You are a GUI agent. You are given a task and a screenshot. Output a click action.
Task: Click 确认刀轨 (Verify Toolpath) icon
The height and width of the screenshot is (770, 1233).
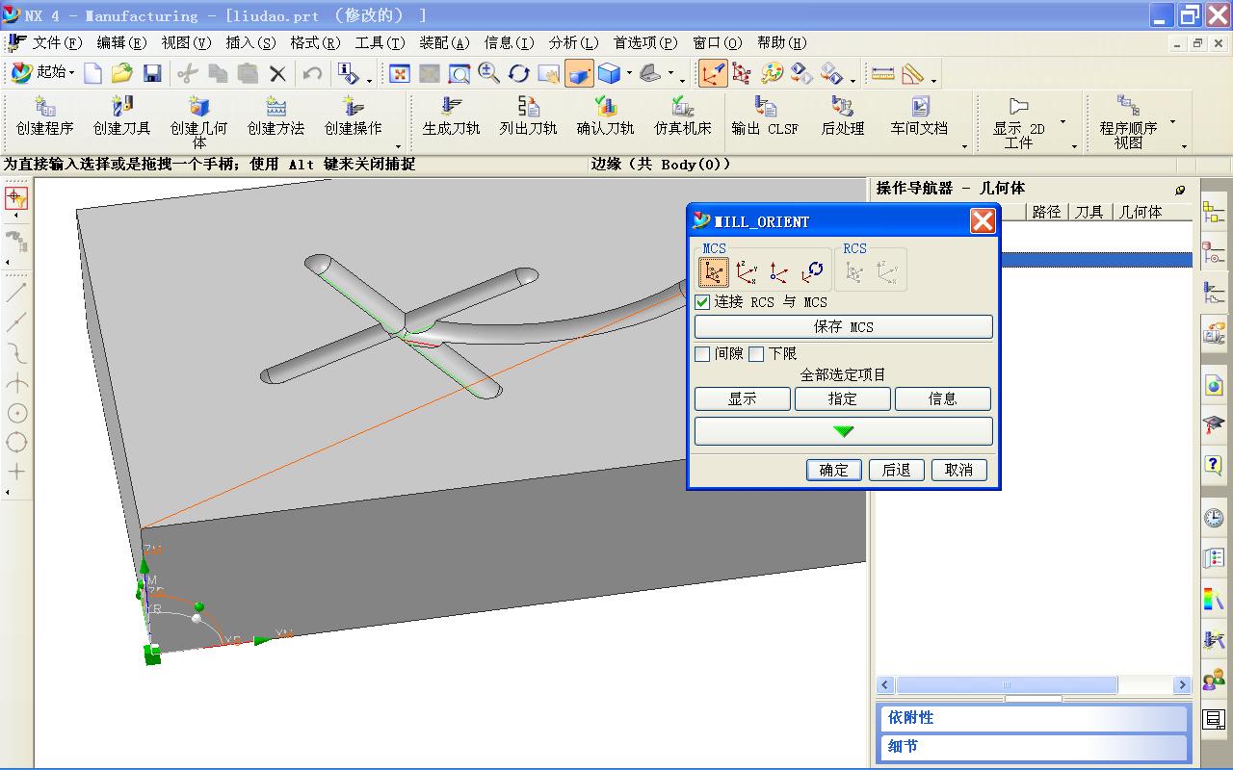pyautogui.click(x=605, y=116)
